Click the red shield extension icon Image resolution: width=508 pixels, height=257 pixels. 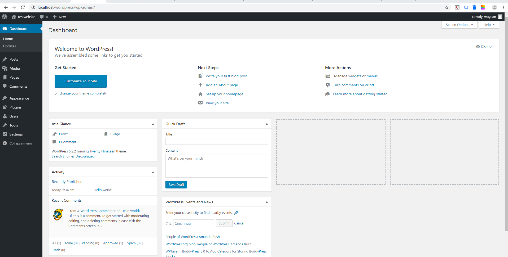[457, 7]
